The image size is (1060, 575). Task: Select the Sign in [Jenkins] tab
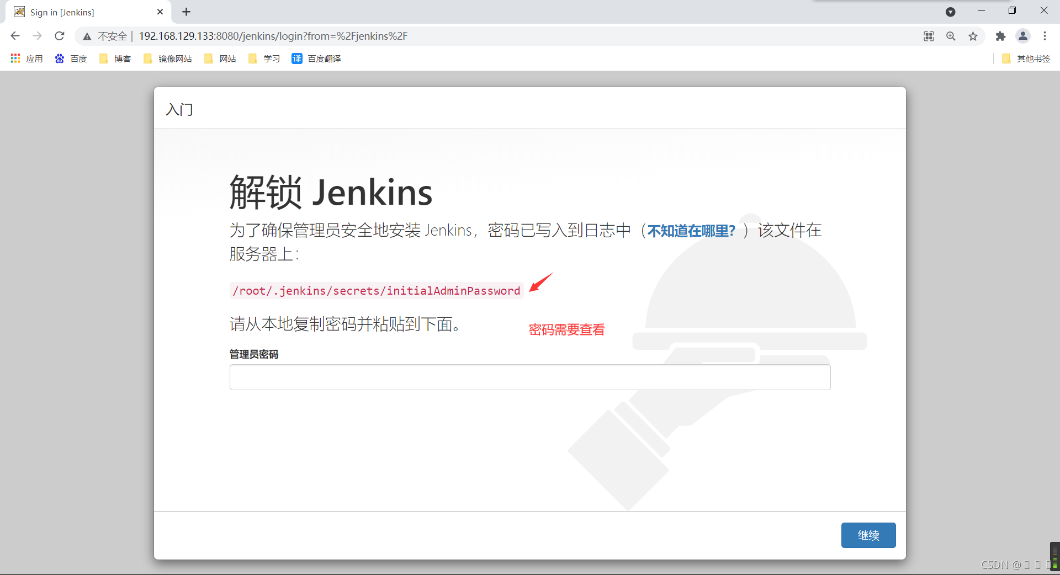coord(72,12)
